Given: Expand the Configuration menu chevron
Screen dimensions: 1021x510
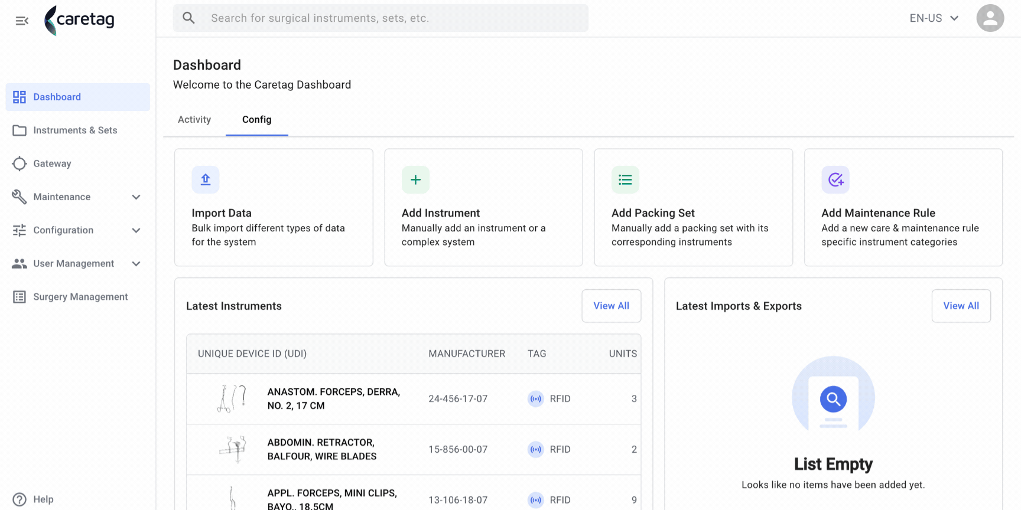Looking at the screenshot, I should point(136,230).
